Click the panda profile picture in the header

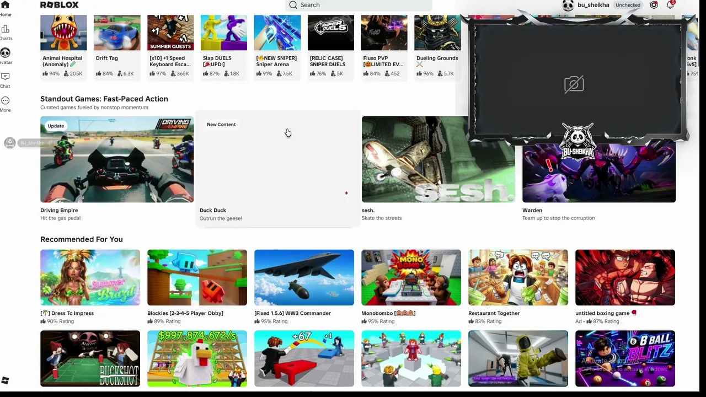[568, 5]
